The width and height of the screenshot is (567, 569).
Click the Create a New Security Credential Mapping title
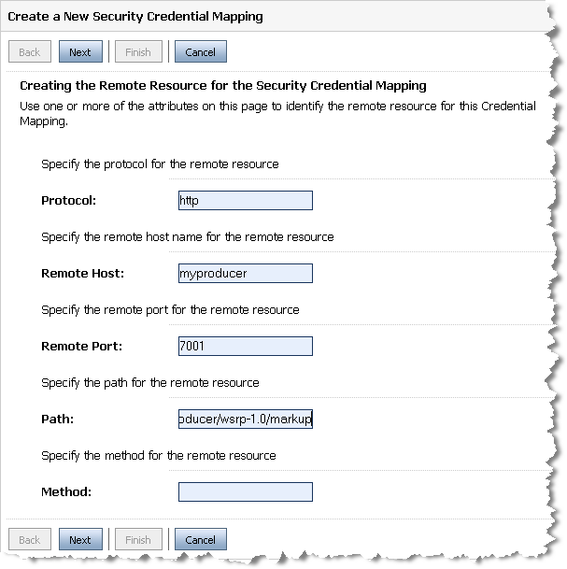point(135,16)
